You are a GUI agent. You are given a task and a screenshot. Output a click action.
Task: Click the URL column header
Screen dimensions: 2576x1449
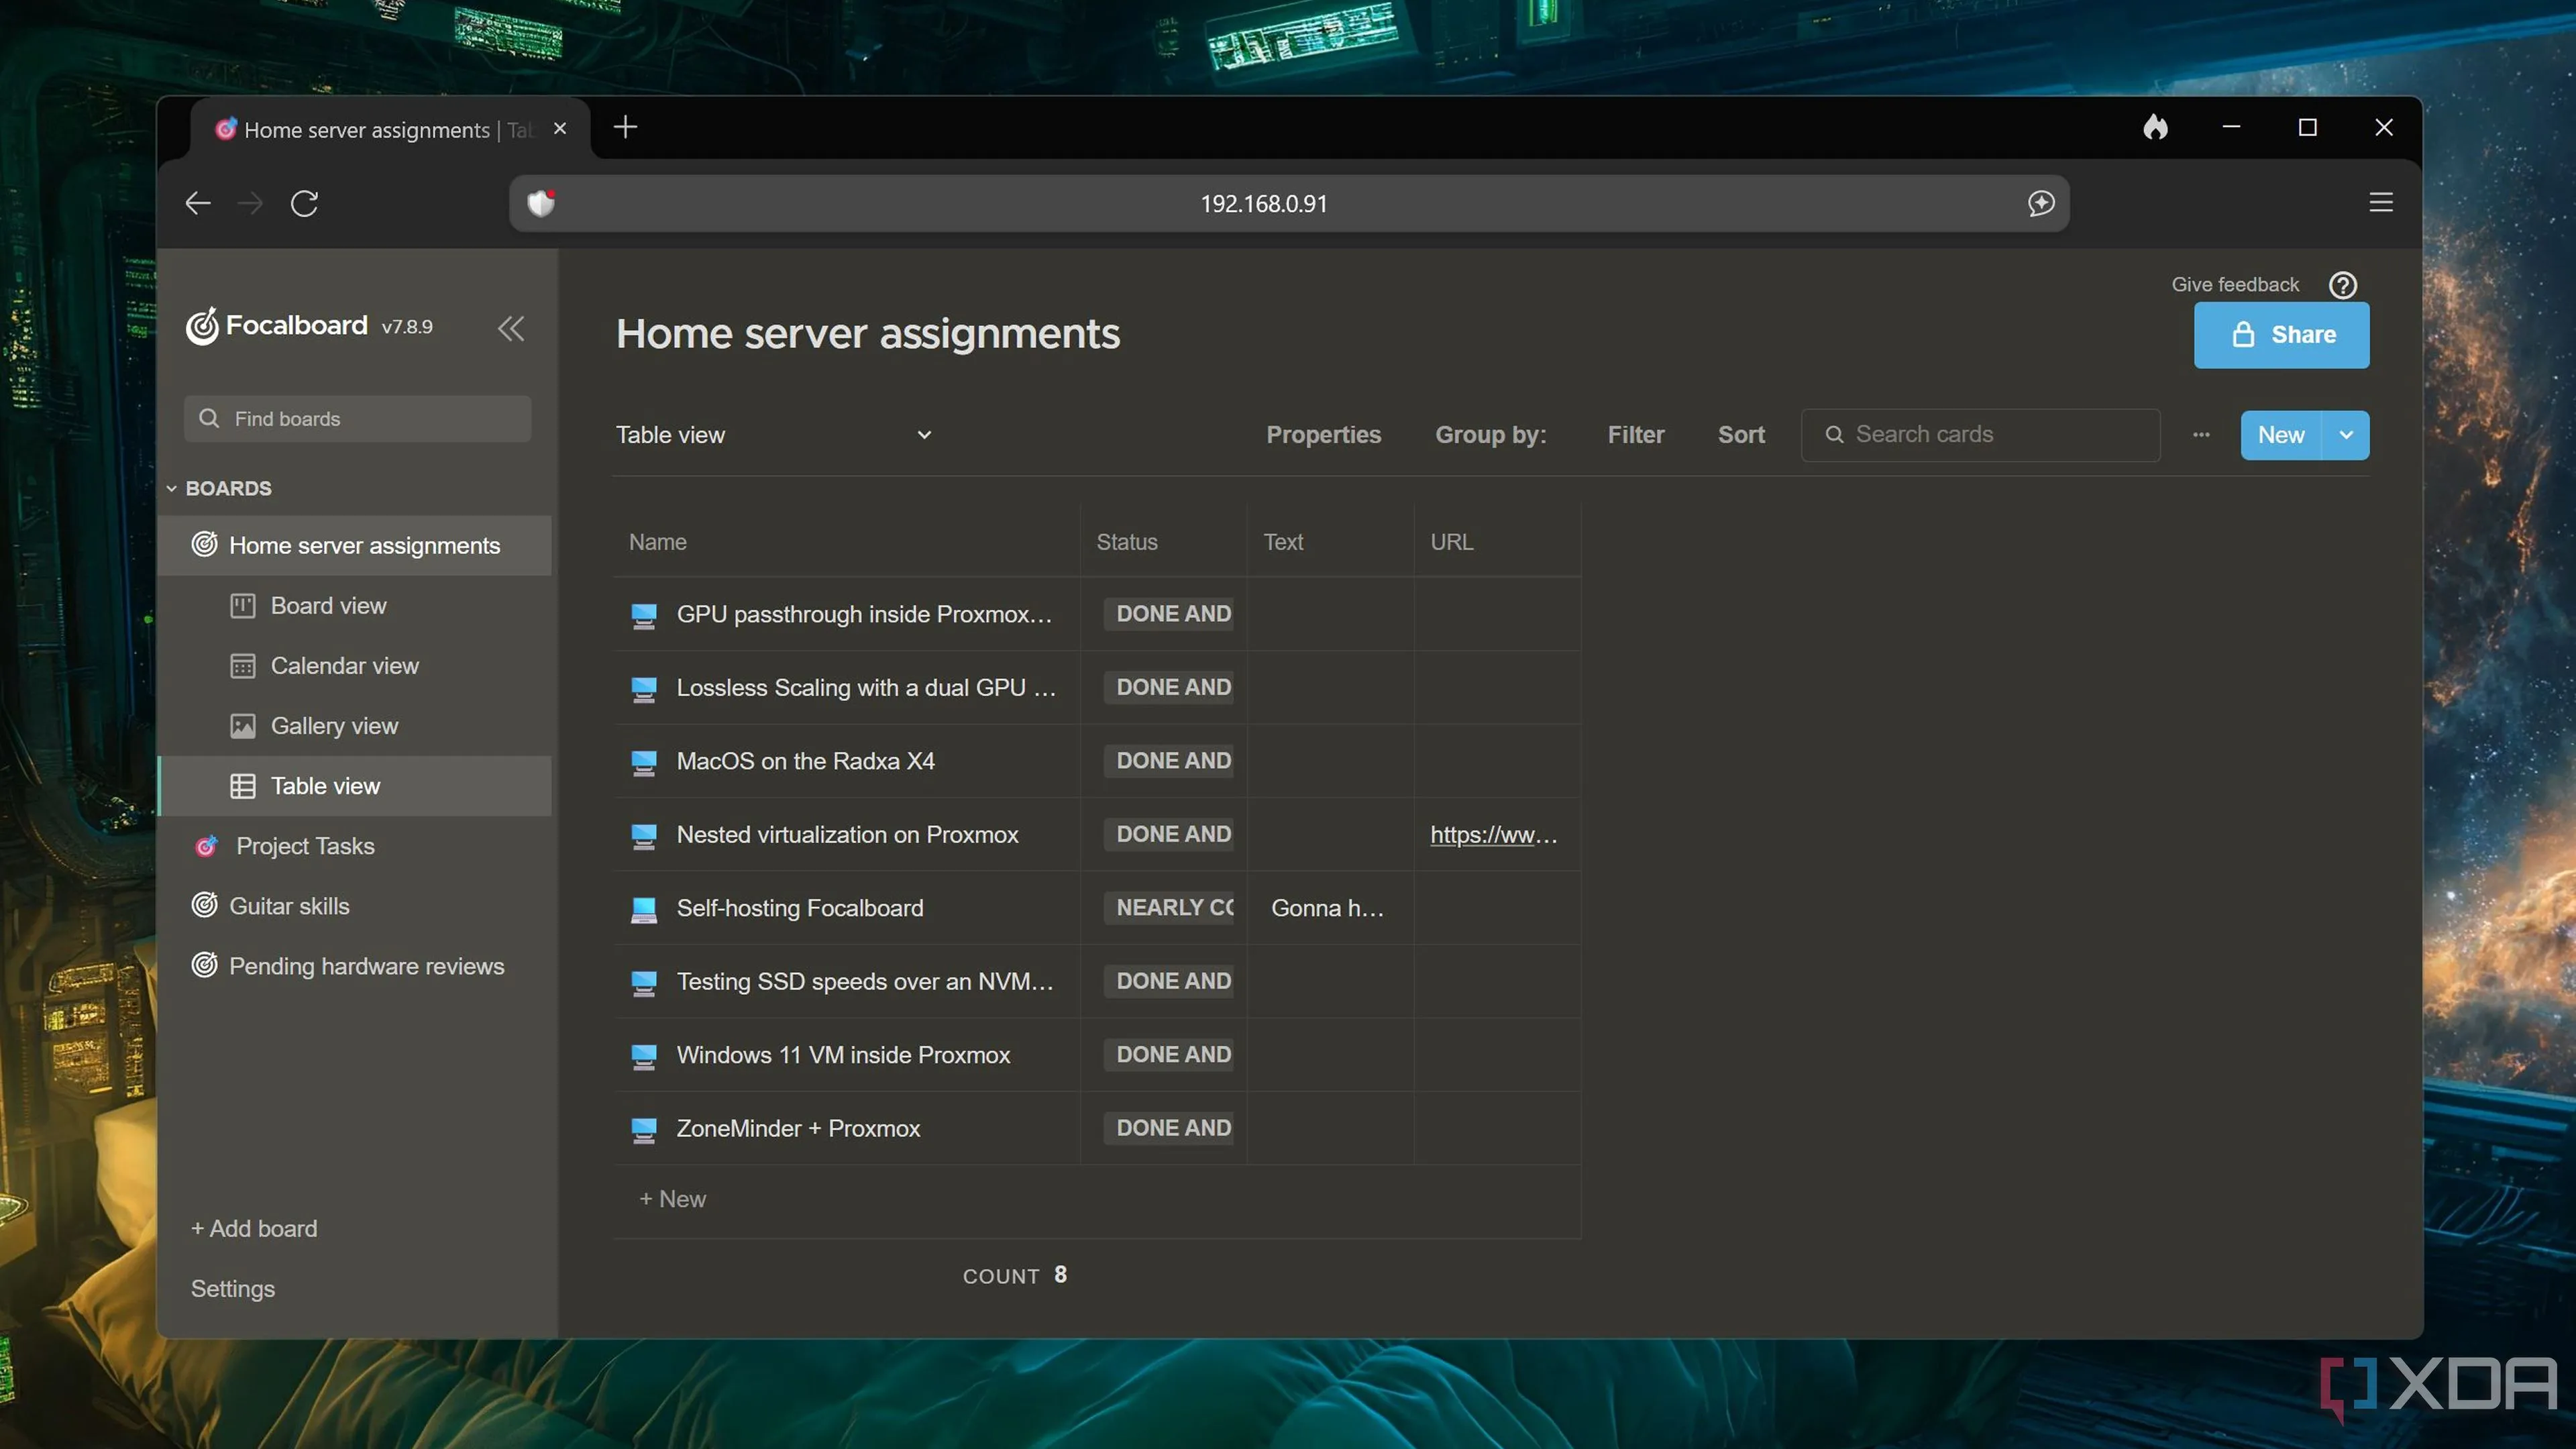(x=1451, y=542)
